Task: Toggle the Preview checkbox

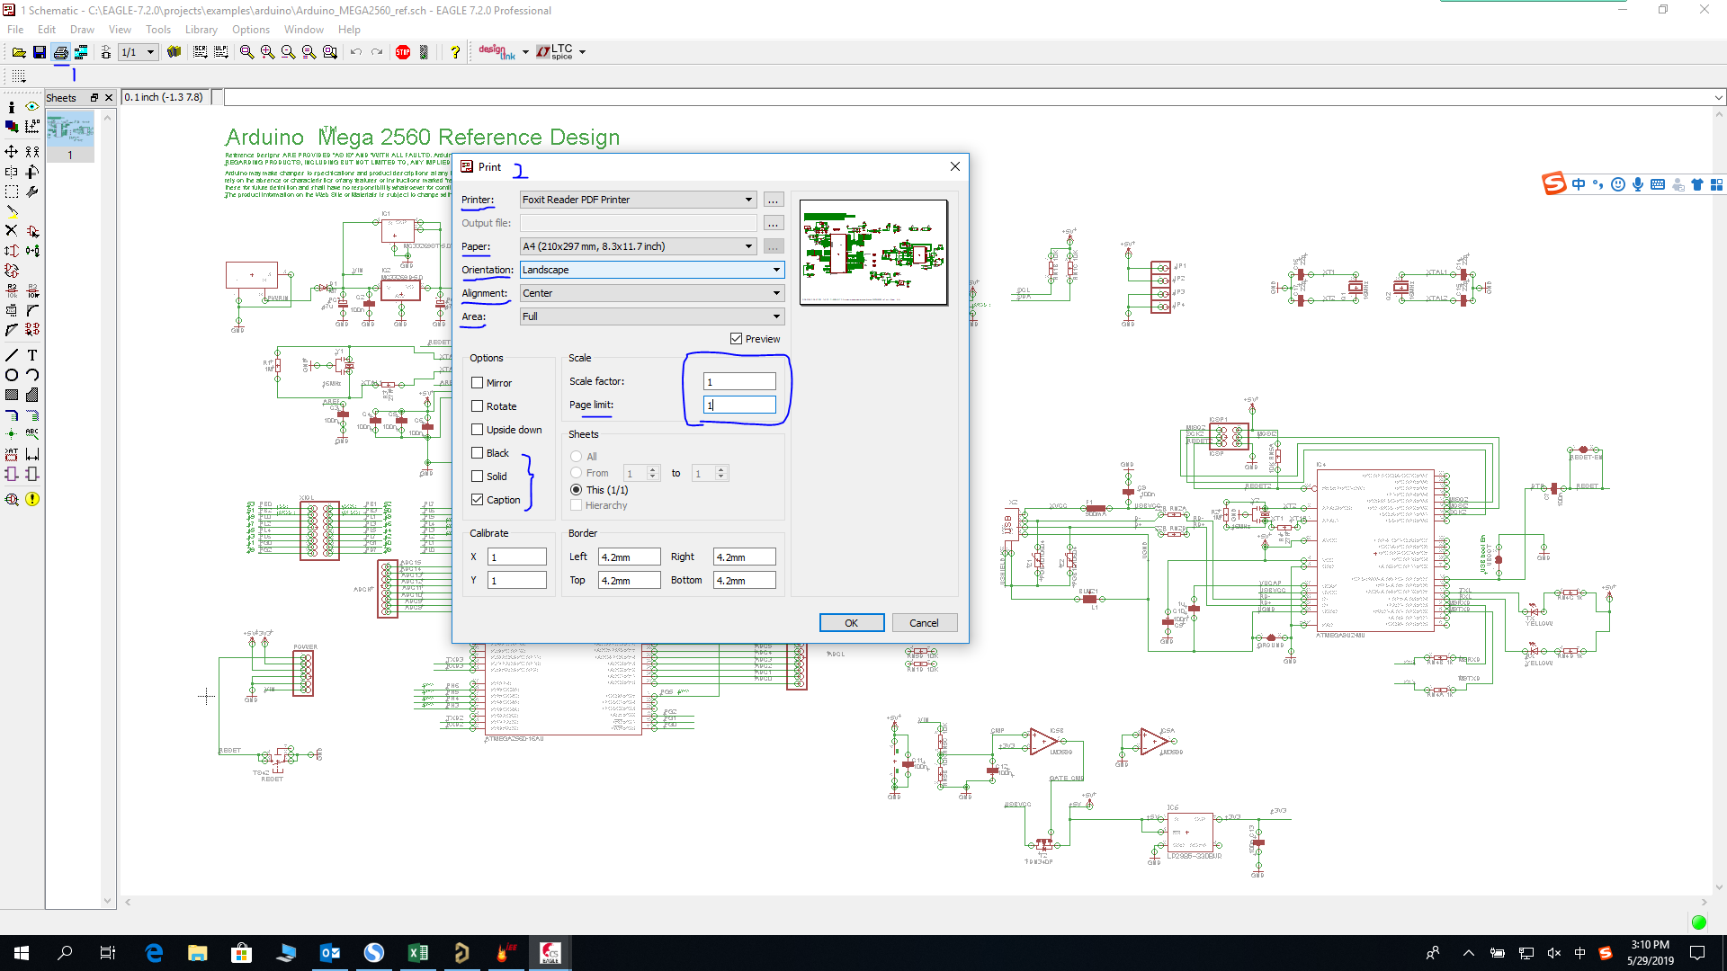Action: [x=756, y=339]
